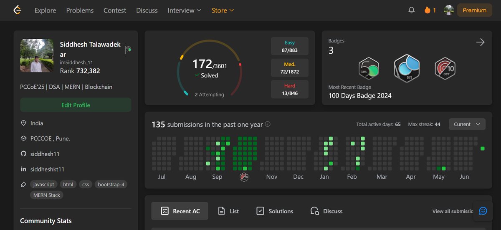501x230 pixels.
Task: Open Contest page
Action: point(115,10)
